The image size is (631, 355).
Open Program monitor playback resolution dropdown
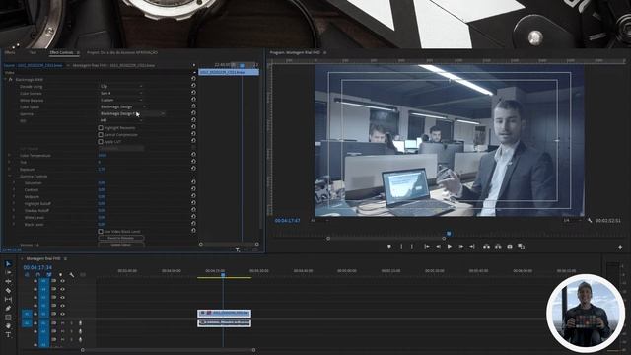[573, 221]
